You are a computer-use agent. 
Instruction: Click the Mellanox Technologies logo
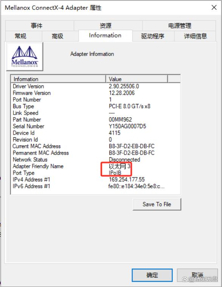pos(25,56)
